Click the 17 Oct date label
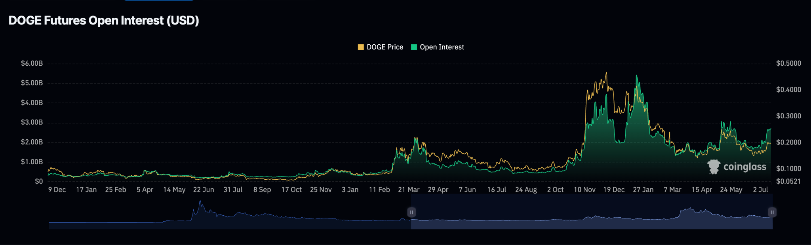Screen dimensions: 811x245 point(291,190)
